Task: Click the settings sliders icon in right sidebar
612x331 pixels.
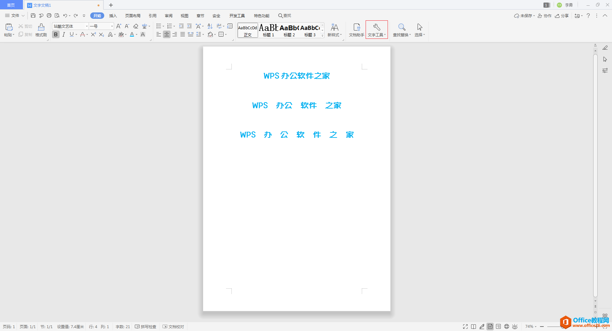Action: pyautogui.click(x=605, y=71)
